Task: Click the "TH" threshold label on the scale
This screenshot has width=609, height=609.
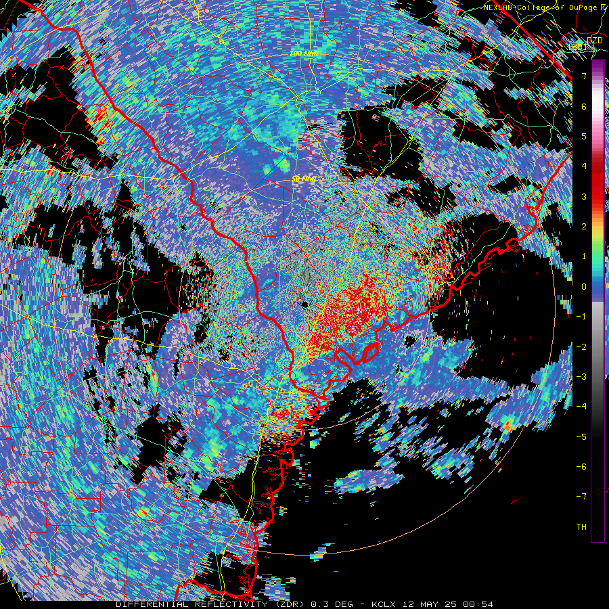Action: point(581,527)
